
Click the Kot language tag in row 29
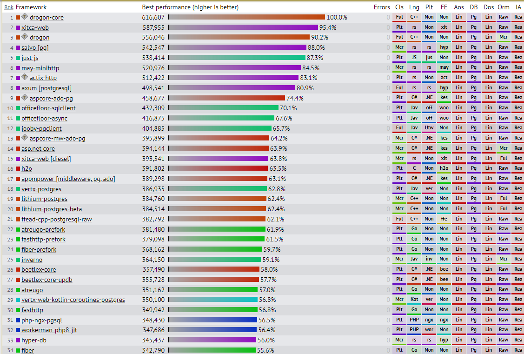pos(414,300)
